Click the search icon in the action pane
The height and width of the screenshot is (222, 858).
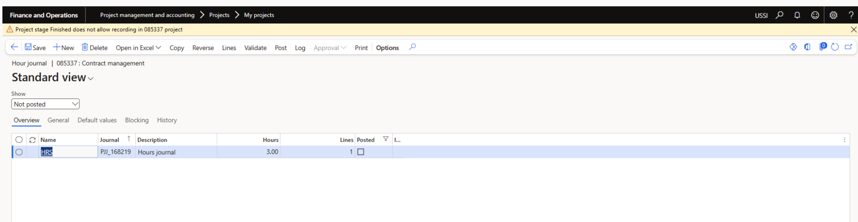pos(412,47)
